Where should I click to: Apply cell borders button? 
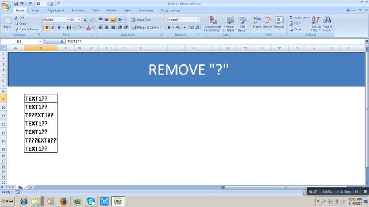pos(69,28)
